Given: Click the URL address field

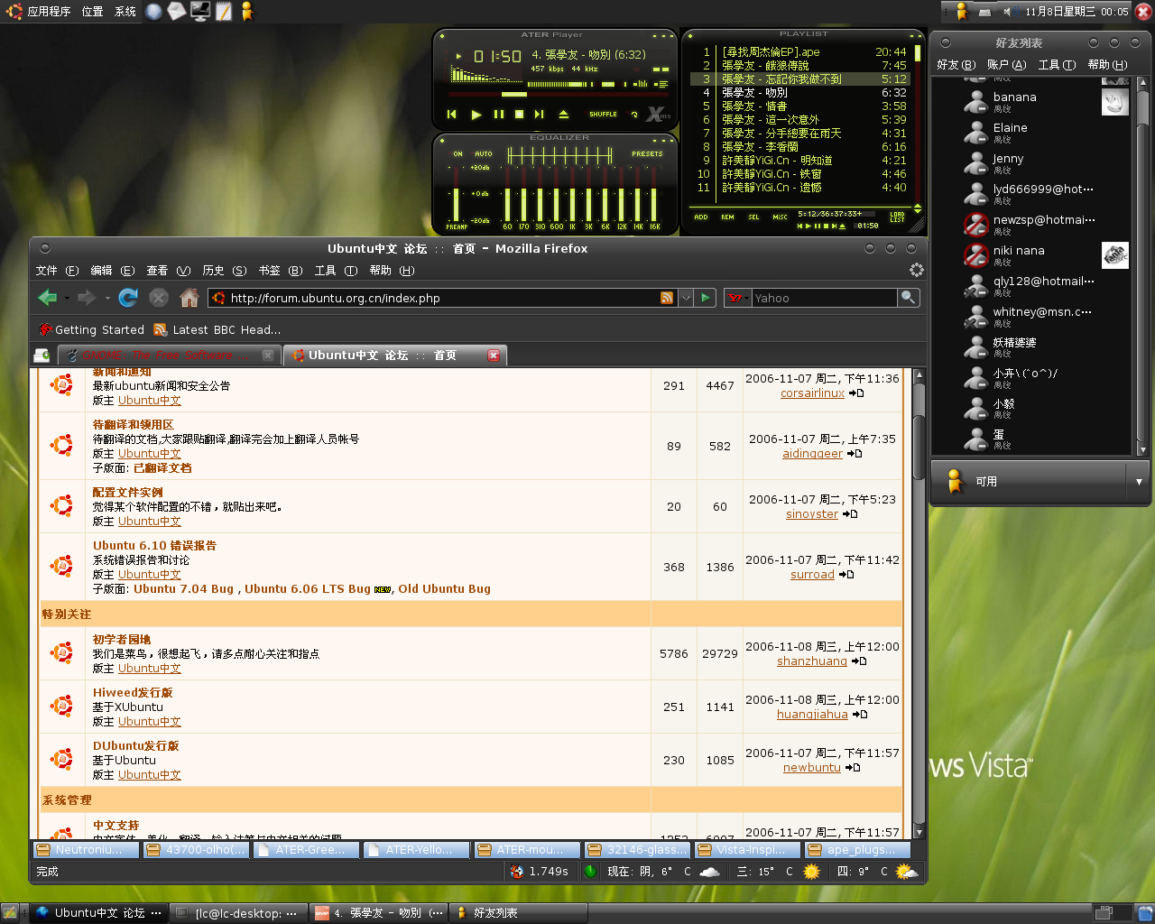Looking at the screenshot, I should coord(442,298).
